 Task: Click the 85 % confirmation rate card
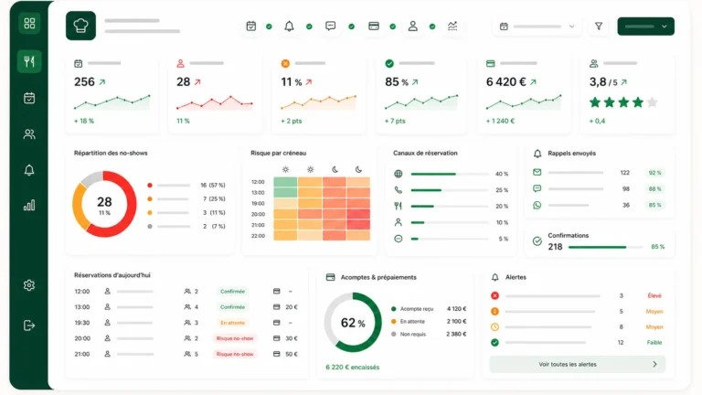tap(422, 94)
